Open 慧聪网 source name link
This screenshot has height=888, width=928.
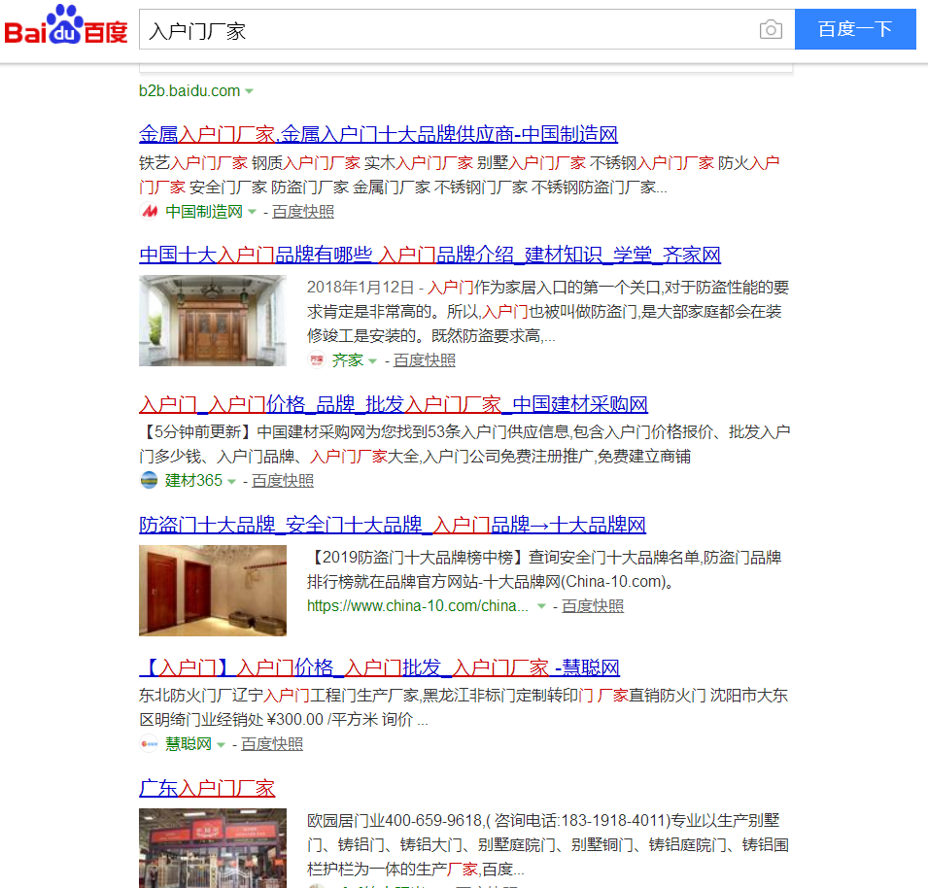189,743
